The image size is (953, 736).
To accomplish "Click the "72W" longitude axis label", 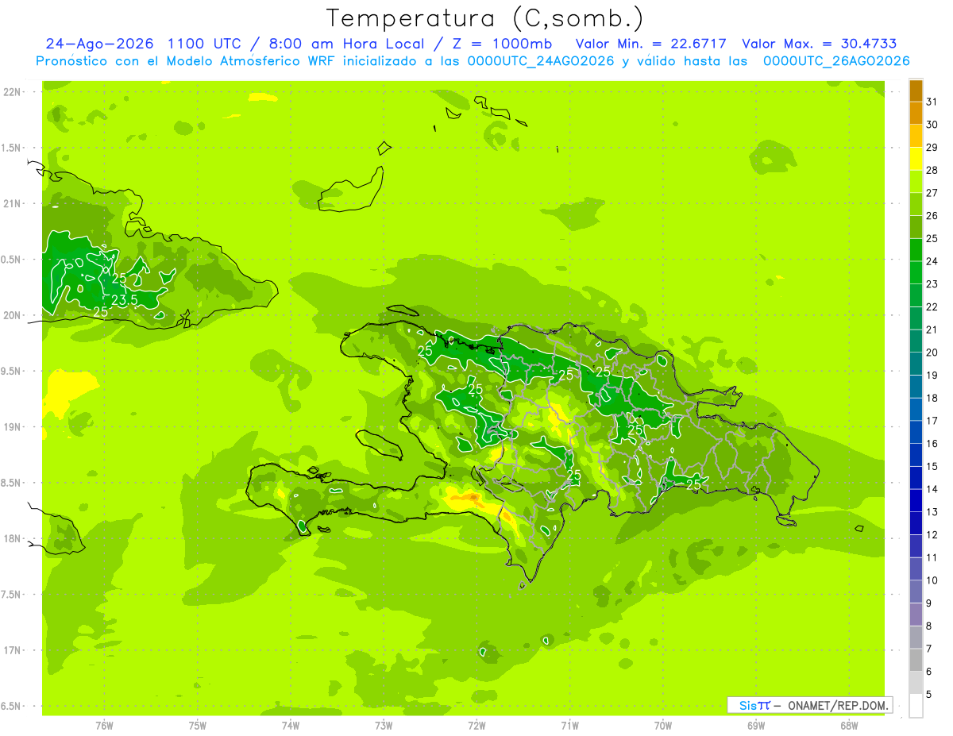I will (x=476, y=726).
